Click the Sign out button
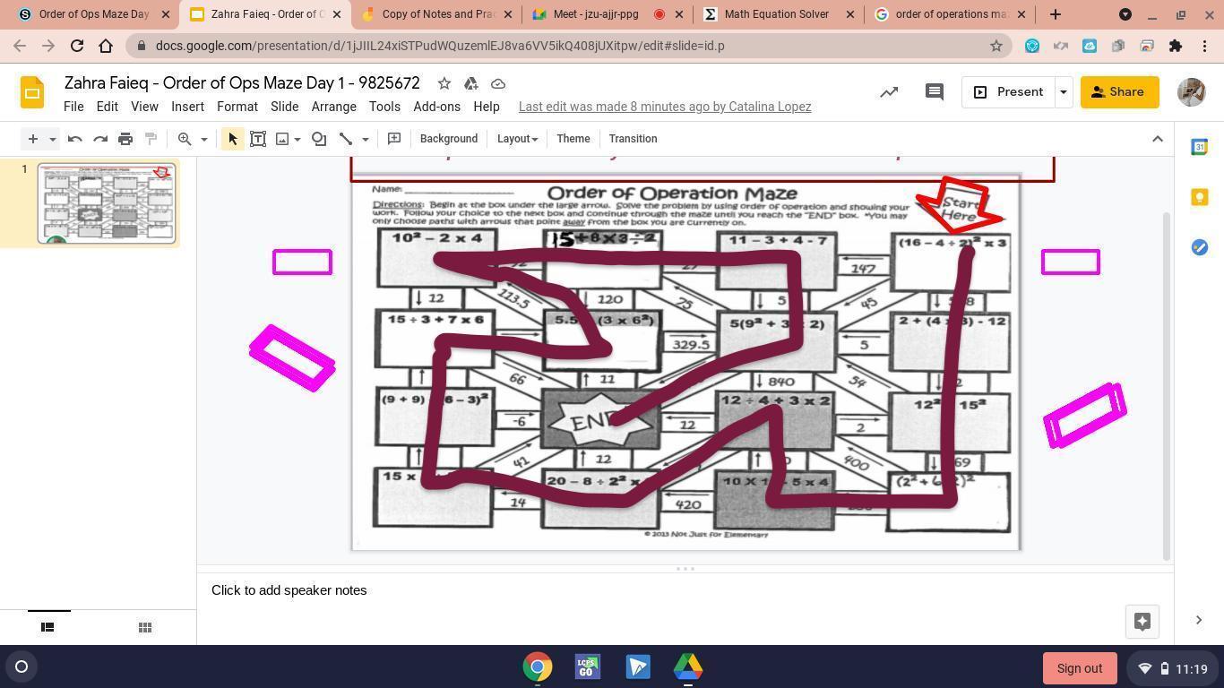The height and width of the screenshot is (688, 1224). click(1080, 668)
